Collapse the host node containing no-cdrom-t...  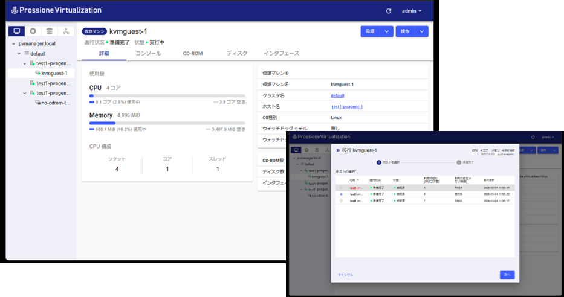(x=25, y=93)
